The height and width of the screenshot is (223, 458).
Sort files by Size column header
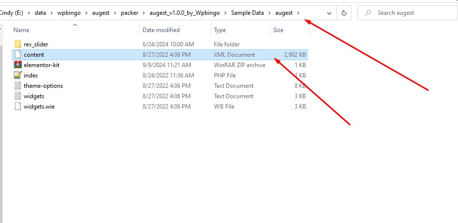(x=278, y=30)
